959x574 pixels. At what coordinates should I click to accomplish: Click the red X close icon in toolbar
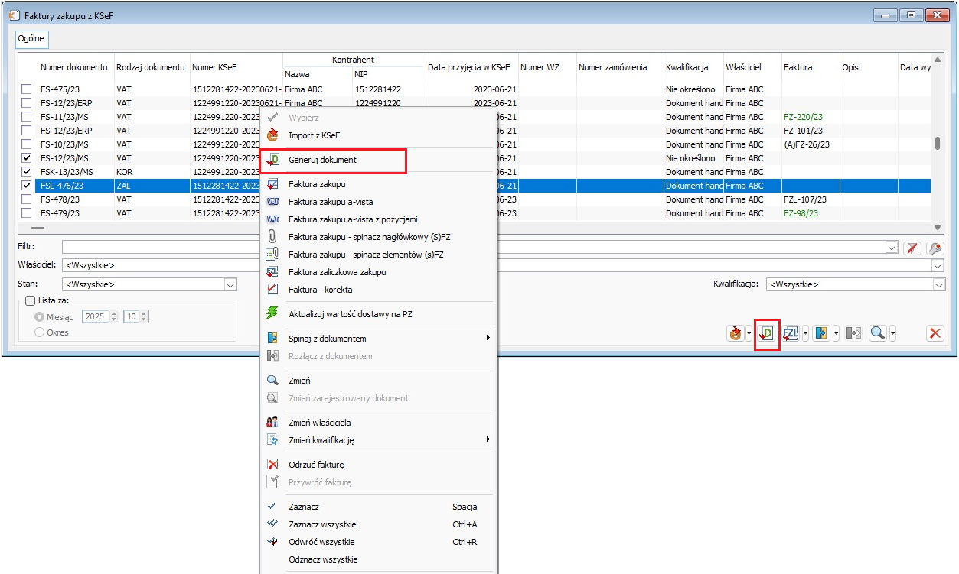pos(935,333)
